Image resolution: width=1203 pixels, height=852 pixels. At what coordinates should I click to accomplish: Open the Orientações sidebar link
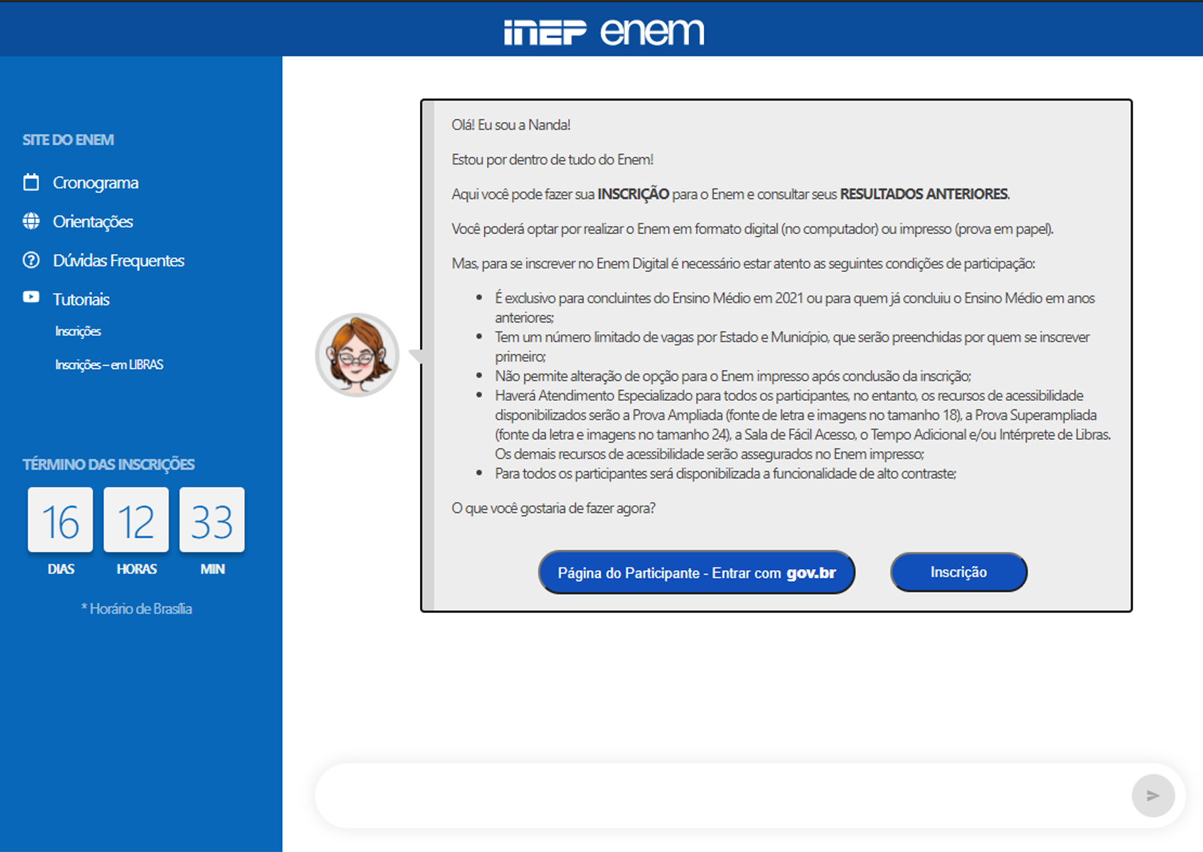pos(93,222)
